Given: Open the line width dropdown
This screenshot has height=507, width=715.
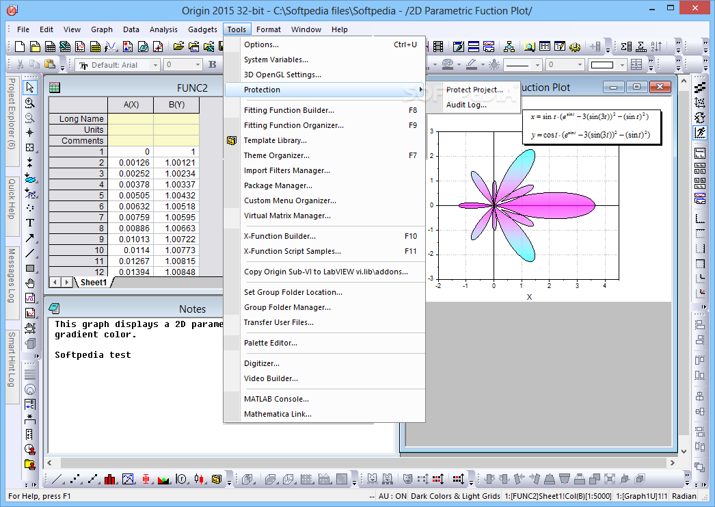Looking at the screenshot, I should 580,65.
